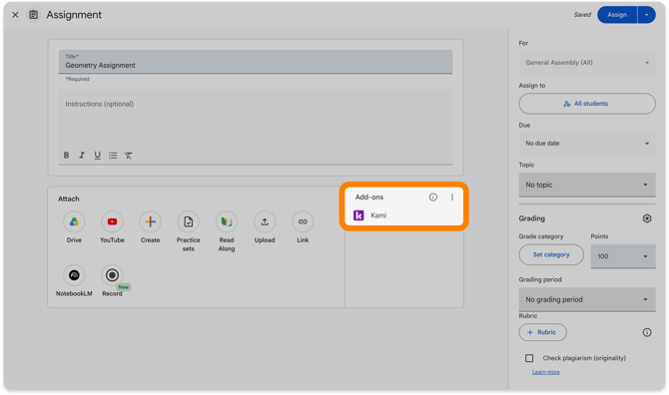Image resolution: width=669 pixels, height=395 pixels.
Task: Attach Practice sets
Action: (x=188, y=221)
